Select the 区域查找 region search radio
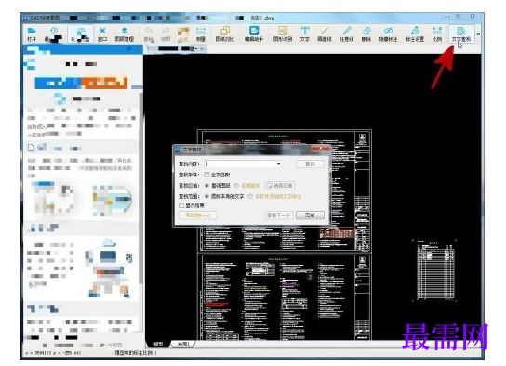 (x=236, y=186)
